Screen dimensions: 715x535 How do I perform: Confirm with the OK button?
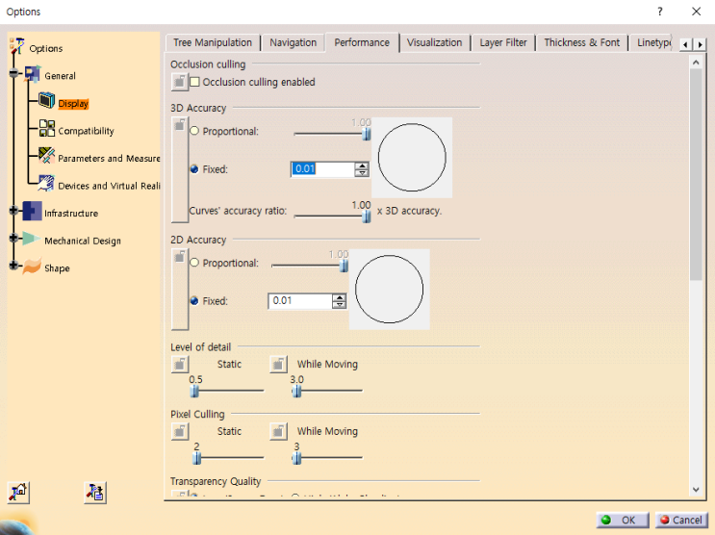click(623, 520)
